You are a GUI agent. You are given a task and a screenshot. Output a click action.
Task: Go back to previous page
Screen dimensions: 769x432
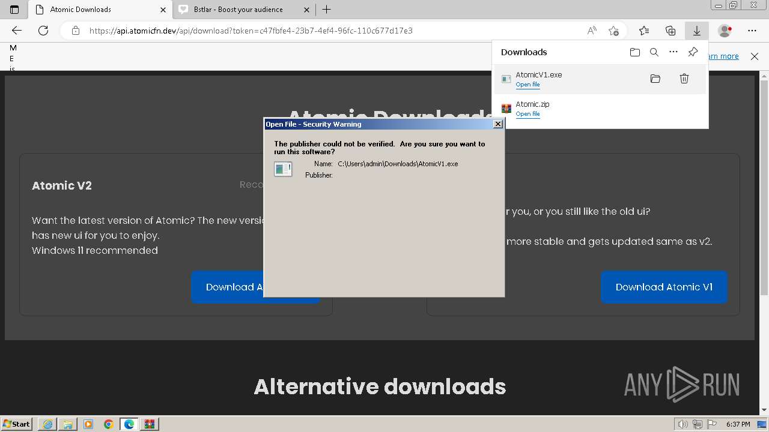(17, 31)
